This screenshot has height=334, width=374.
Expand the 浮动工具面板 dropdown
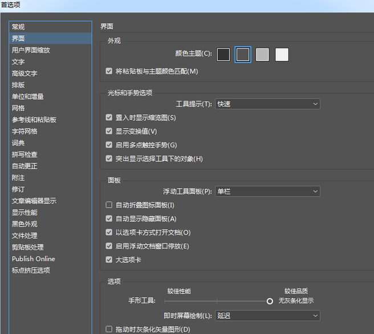[267, 192]
